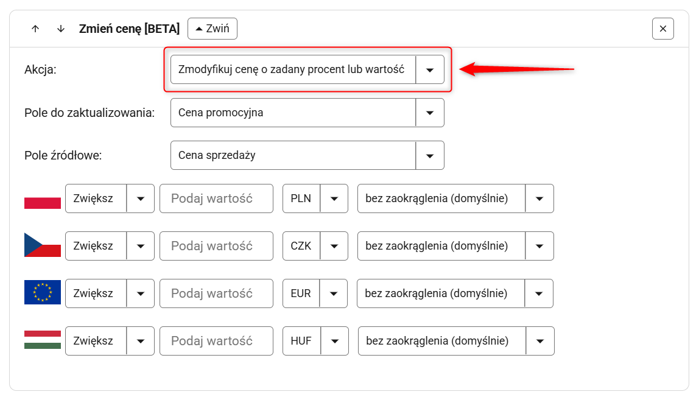Screen dimensions: 699x400
Task: Open the Akcja dropdown
Action: 307,69
